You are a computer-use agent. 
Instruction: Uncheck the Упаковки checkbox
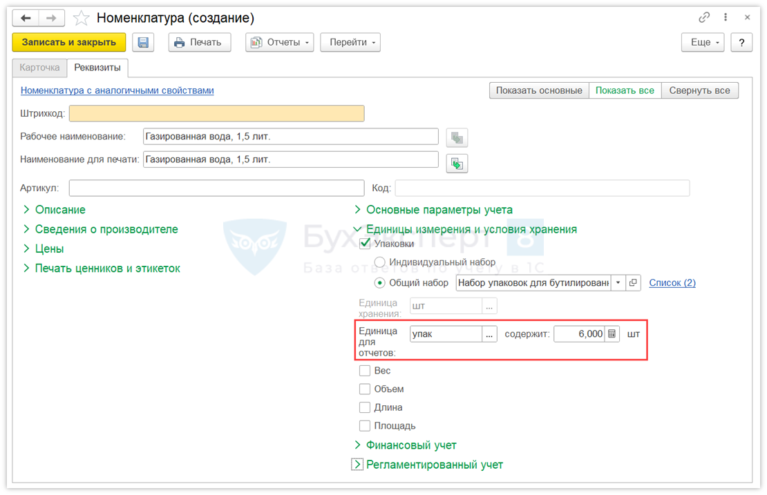[x=365, y=243]
